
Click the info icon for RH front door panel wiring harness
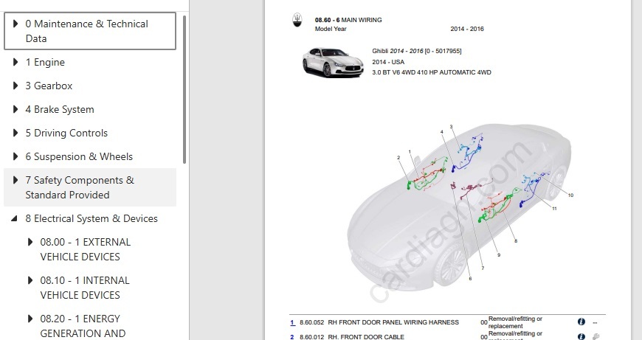(581, 322)
